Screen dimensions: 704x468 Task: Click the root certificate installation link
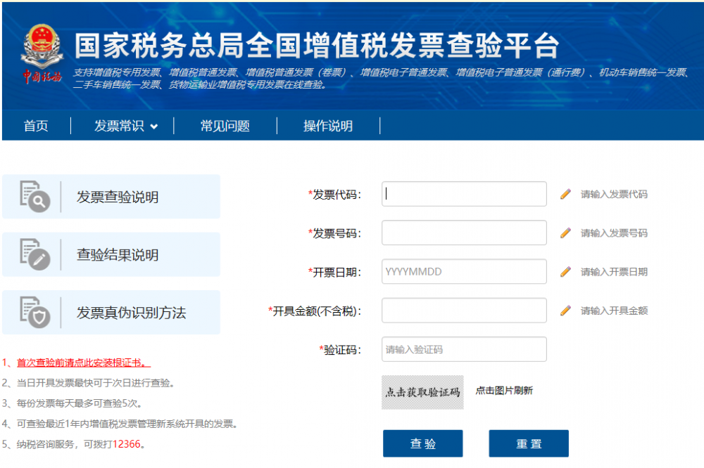(83, 363)
